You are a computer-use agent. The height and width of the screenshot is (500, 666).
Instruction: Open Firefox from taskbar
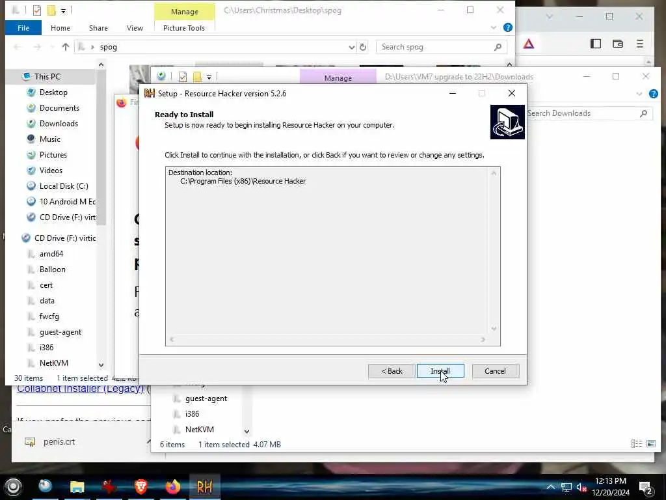(x=172, y=486)
